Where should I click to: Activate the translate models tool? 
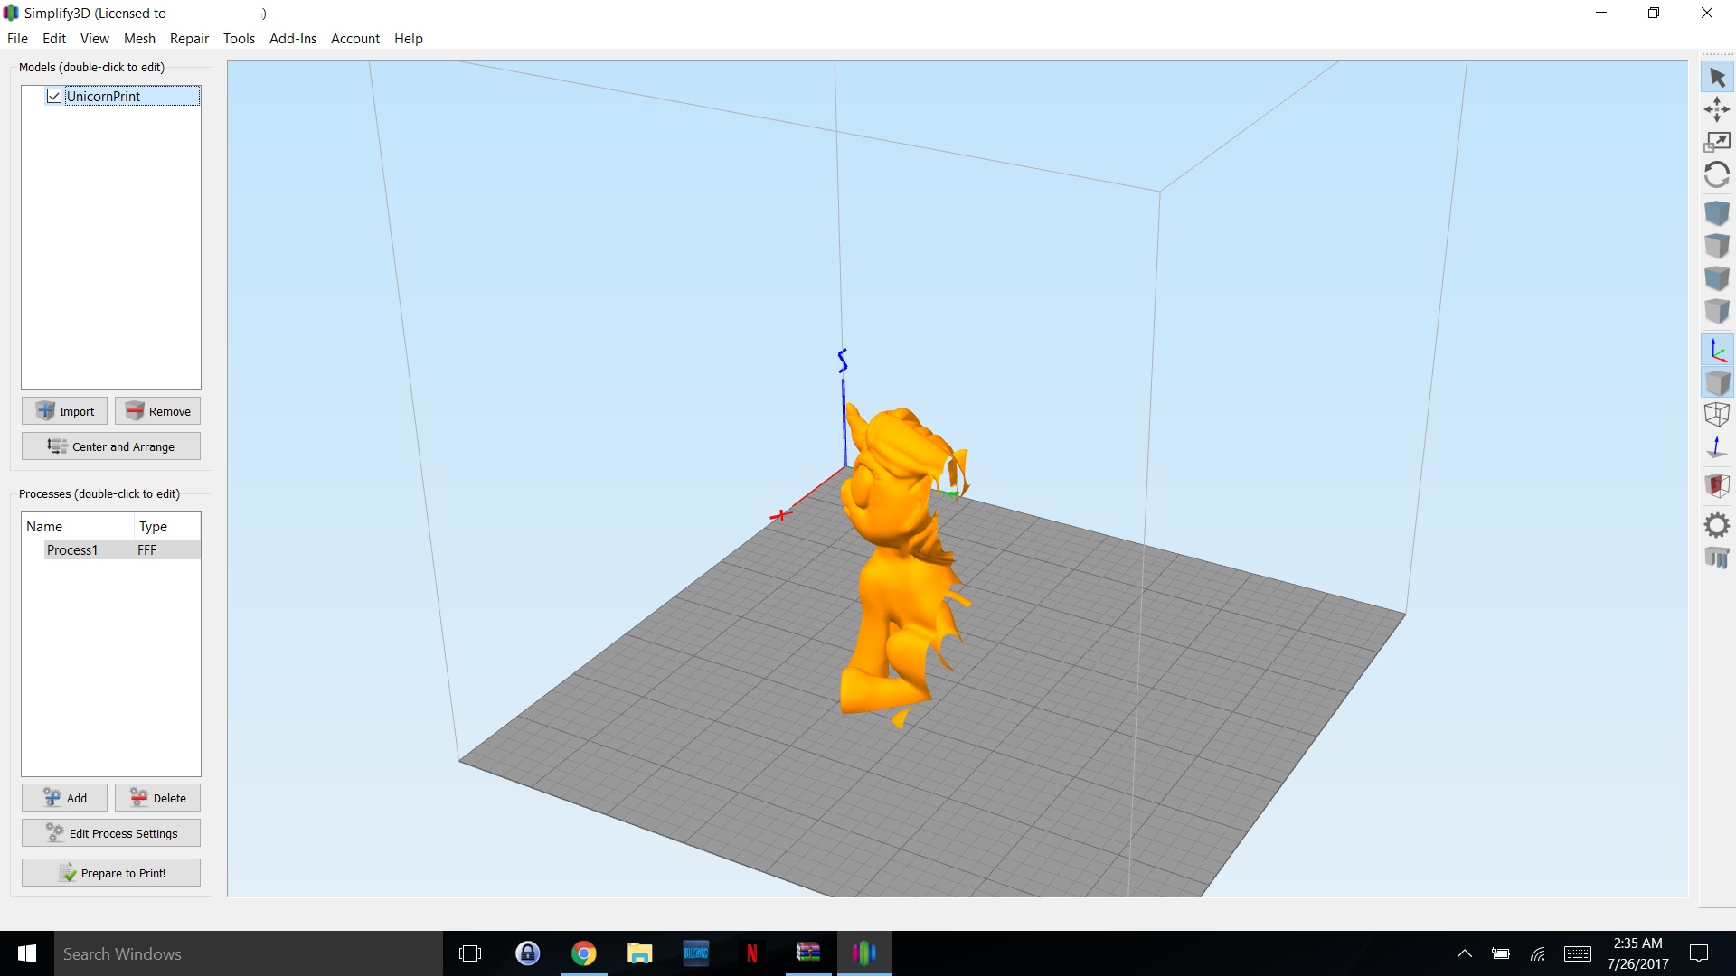tap(1717, 110)
